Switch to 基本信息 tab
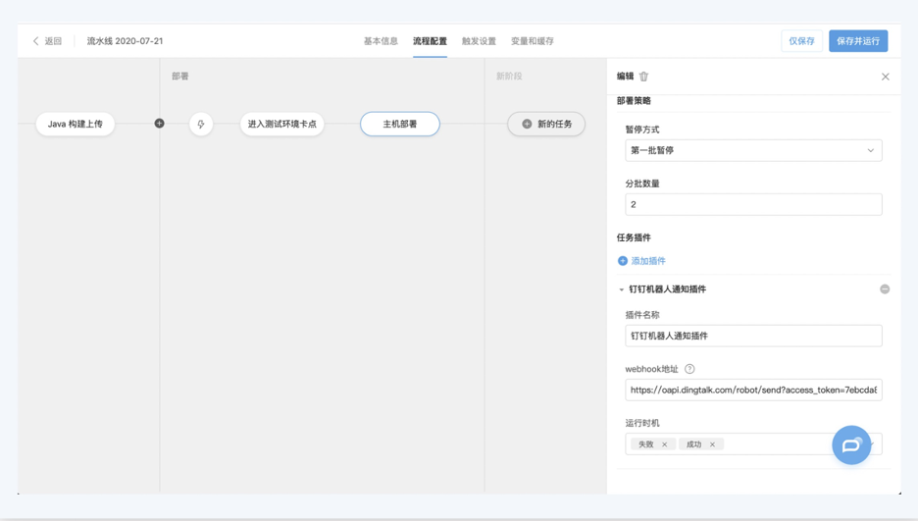This screenshot has height=522, width=918. pos(381,41)
